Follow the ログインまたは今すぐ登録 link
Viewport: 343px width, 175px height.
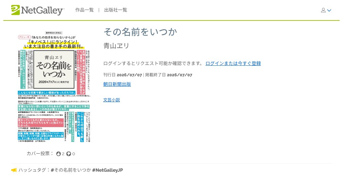coord(233,63)
